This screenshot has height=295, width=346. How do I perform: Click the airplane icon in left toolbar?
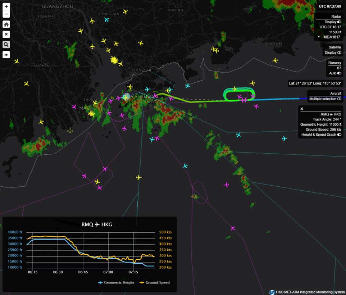tap(6, 35)
